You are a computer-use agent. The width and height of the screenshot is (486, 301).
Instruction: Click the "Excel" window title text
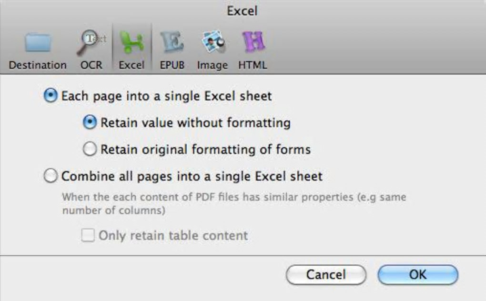(243, 10)
